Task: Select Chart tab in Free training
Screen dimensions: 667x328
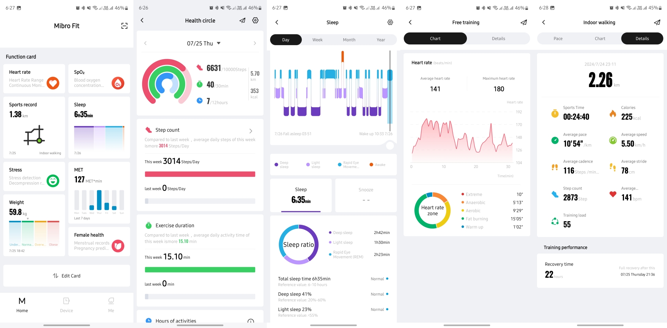Action: click(435, 38)
